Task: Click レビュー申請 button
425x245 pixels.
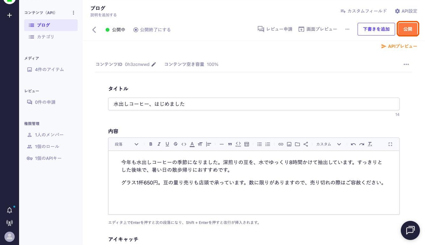Action: pyautogui.click(x=275, y=29)
